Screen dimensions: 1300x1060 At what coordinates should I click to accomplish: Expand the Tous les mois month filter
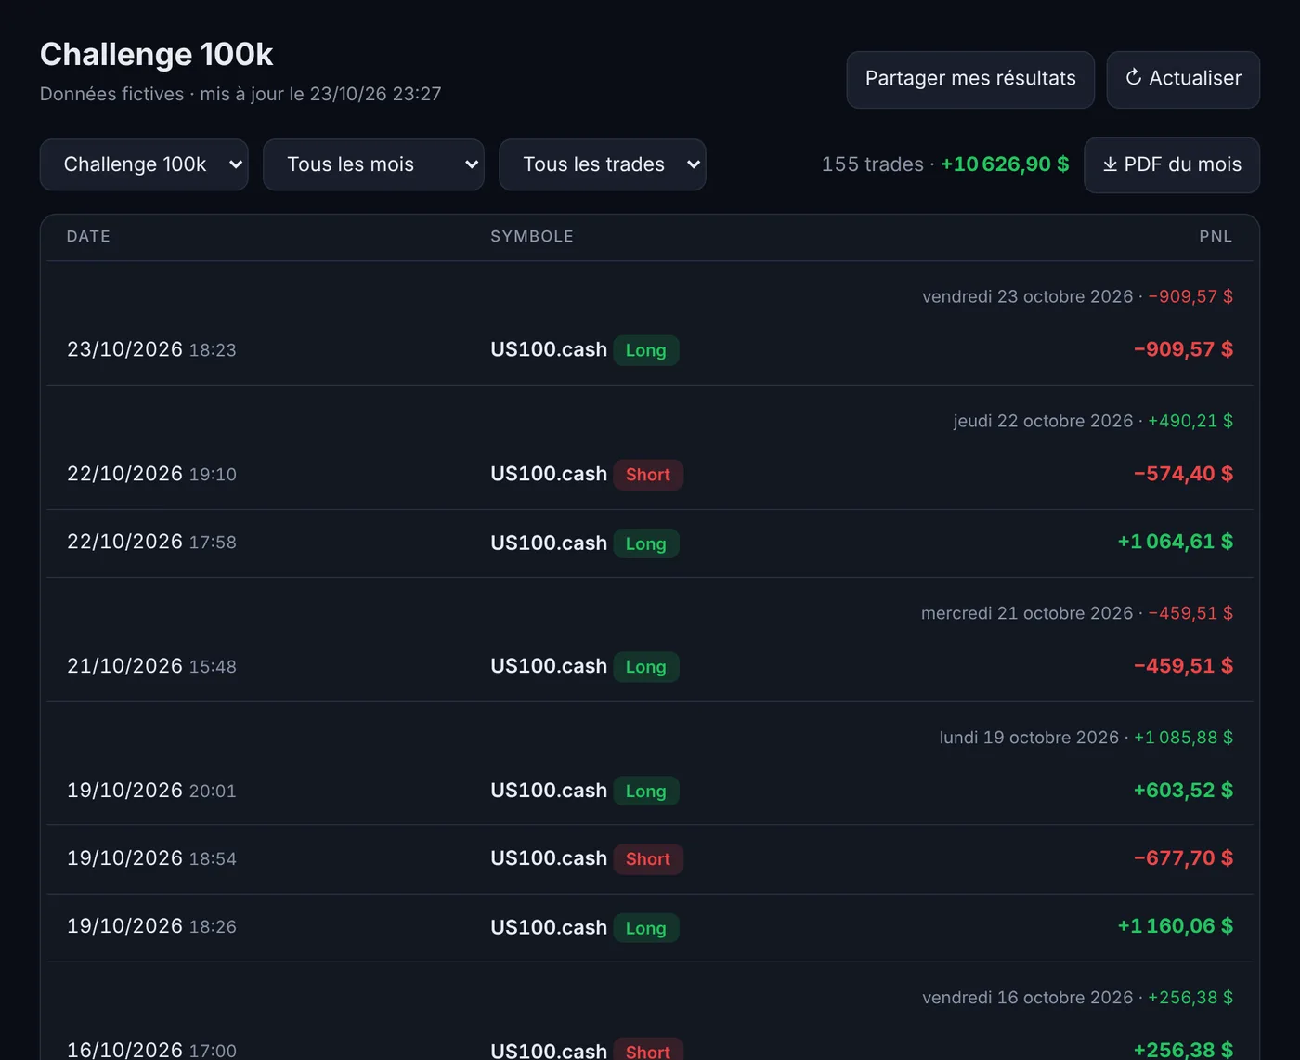point(373,164)
